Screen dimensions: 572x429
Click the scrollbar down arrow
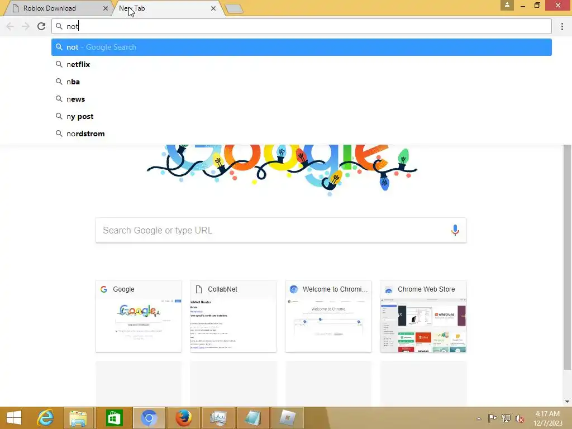567,402
